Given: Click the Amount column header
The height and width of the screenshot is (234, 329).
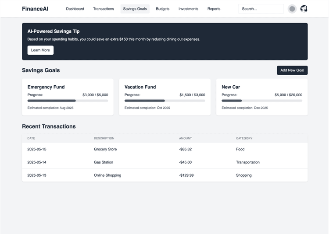Looking at the screenshot, I should click(185, 138).
